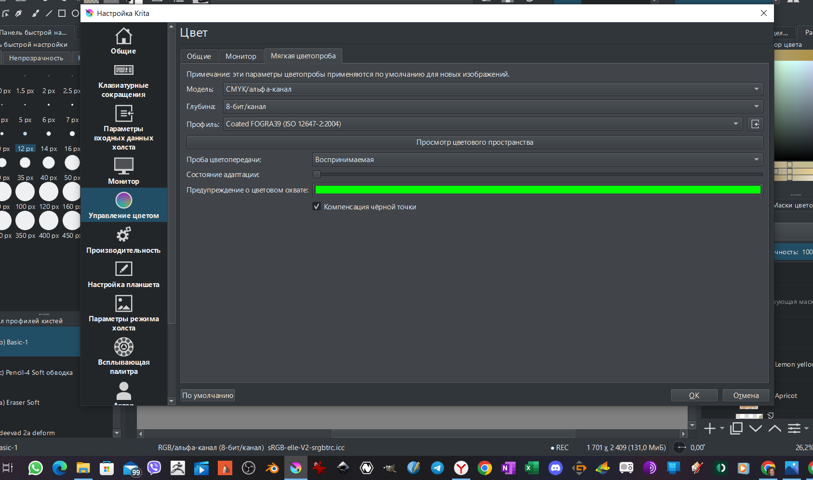The image size is (813, 480).
Task: Open Discord from the taskbar
Action: pos(556,468)
